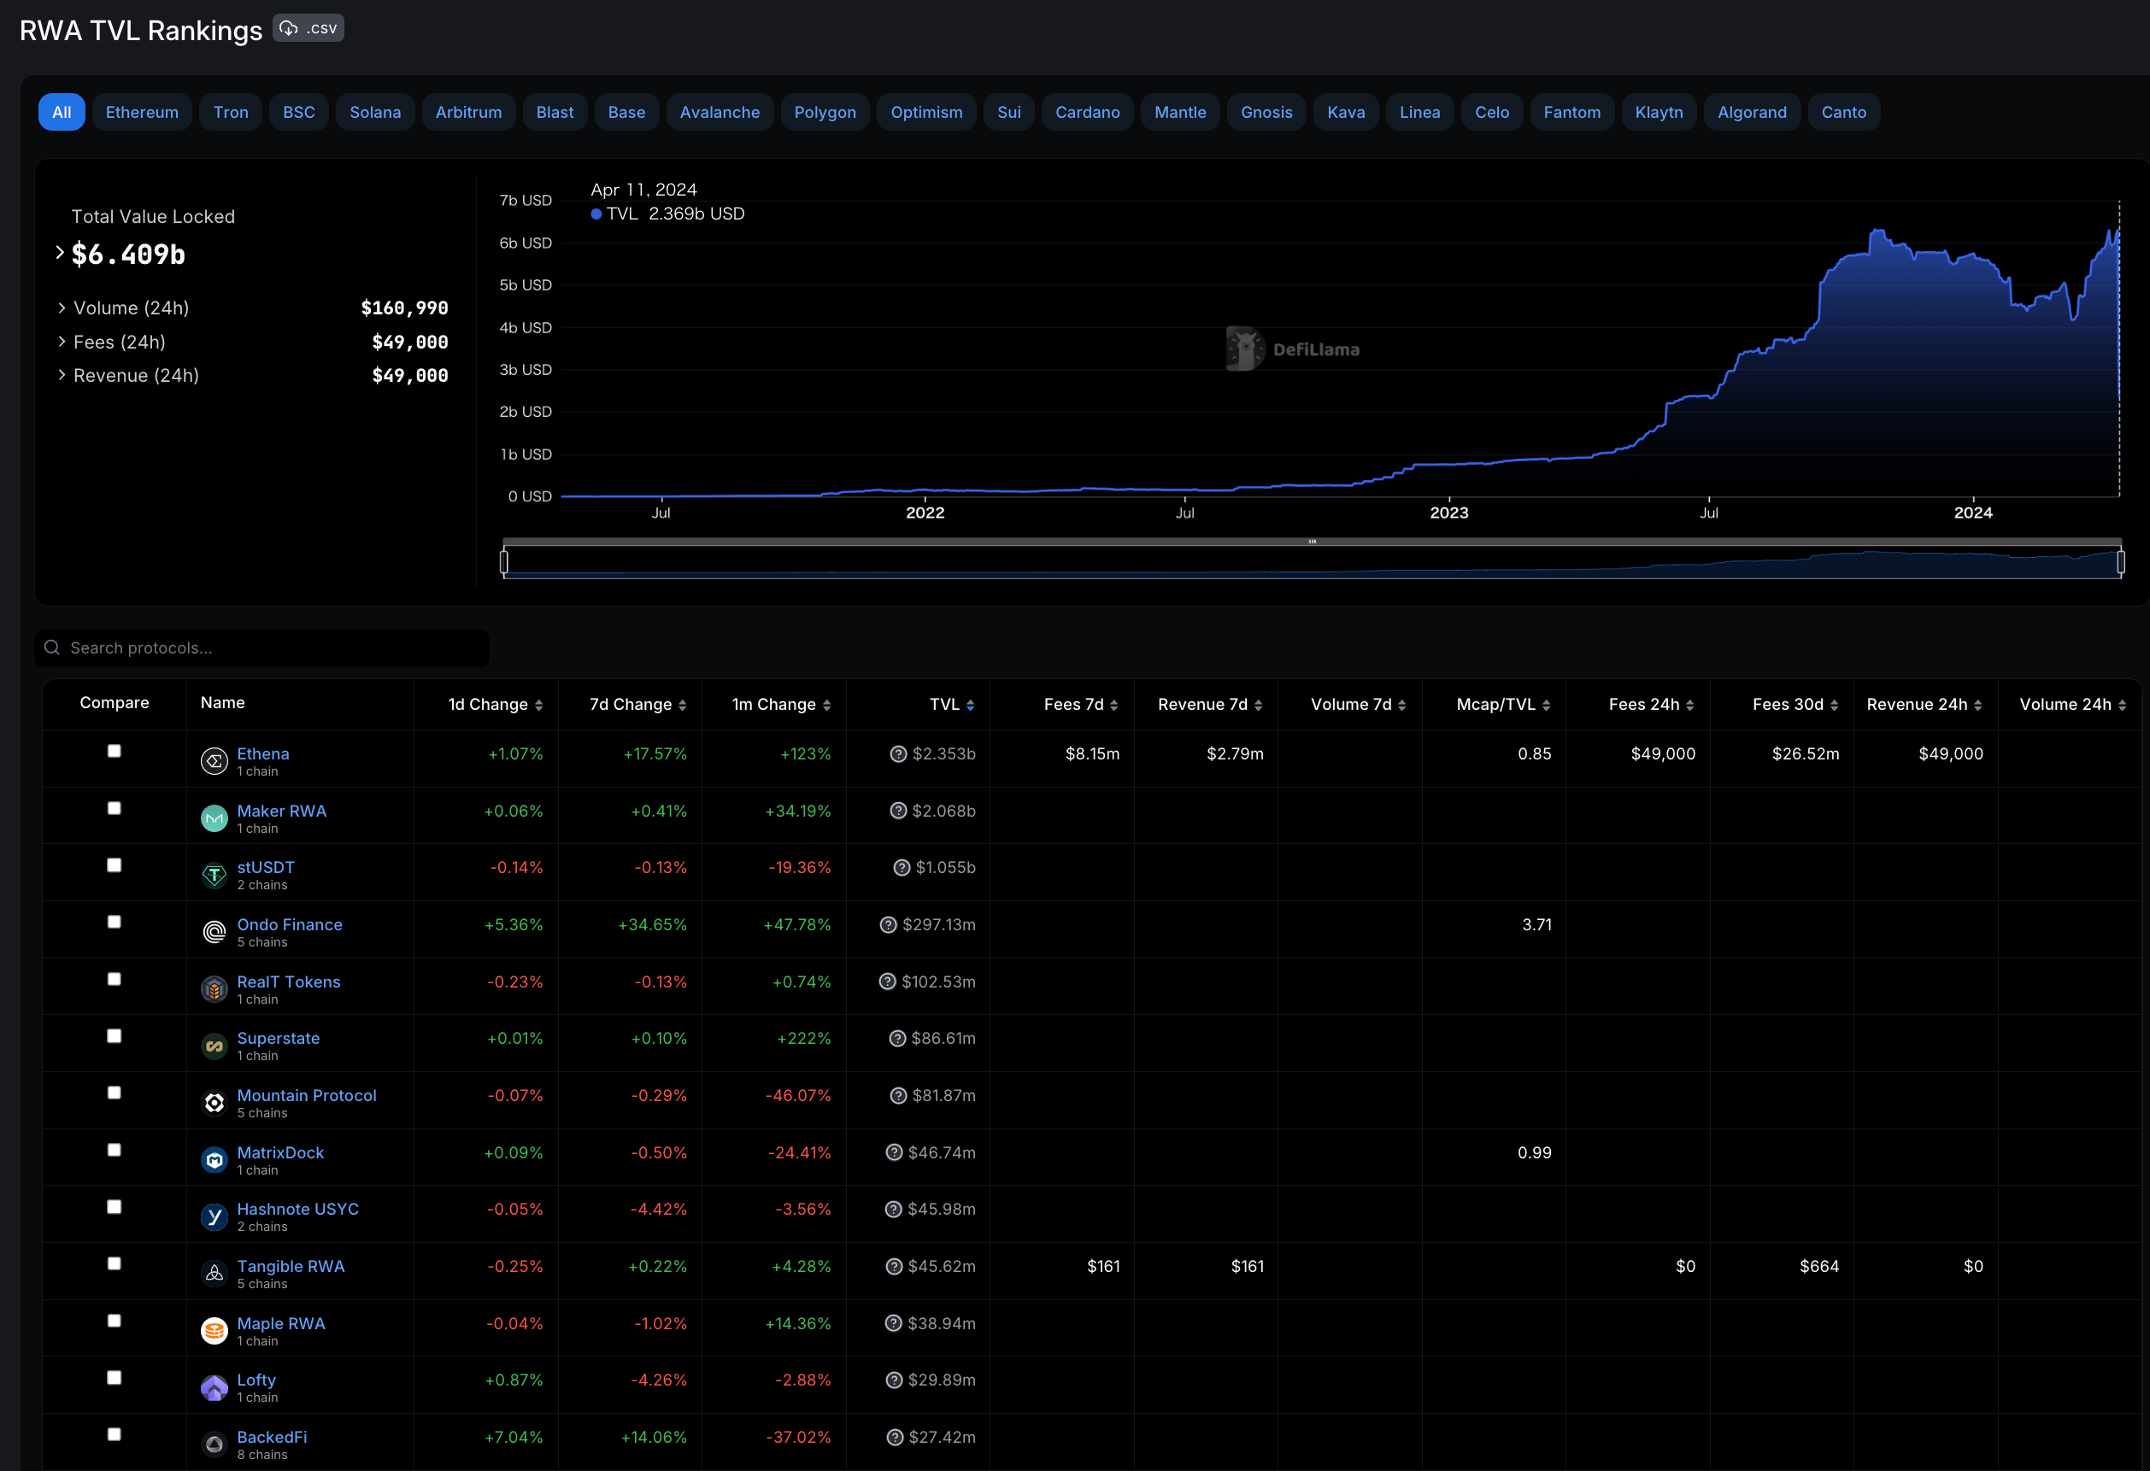Tick the compare checkbox for MatrixDock
Viewport: 2150px width, 1471px height.
tap(114, 1150)
